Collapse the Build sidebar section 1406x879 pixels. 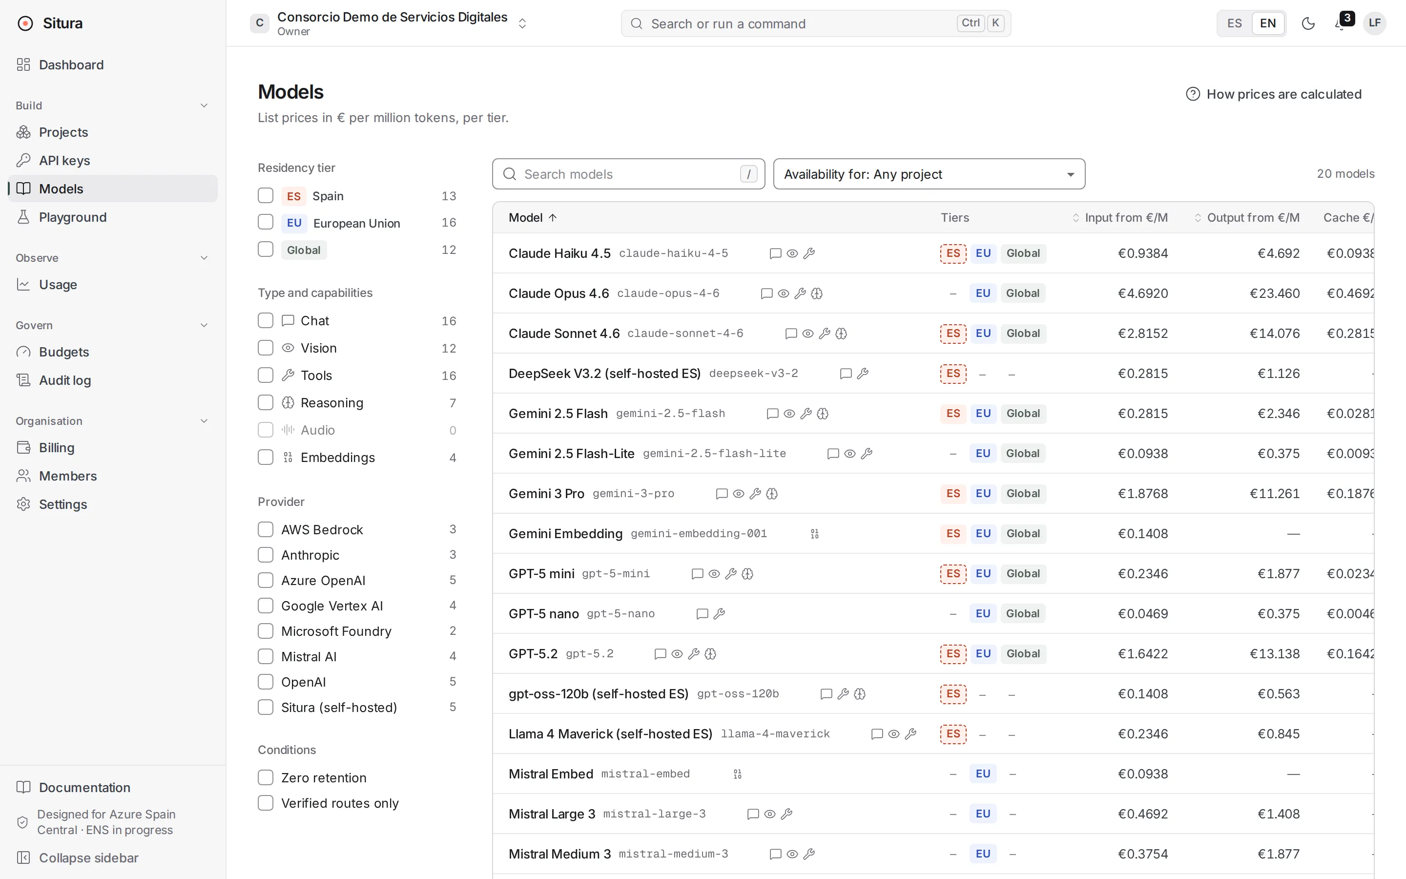[204, 105]
